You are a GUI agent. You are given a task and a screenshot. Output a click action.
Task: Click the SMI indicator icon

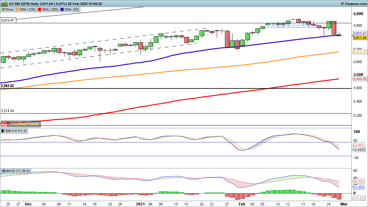coord(3,131)
